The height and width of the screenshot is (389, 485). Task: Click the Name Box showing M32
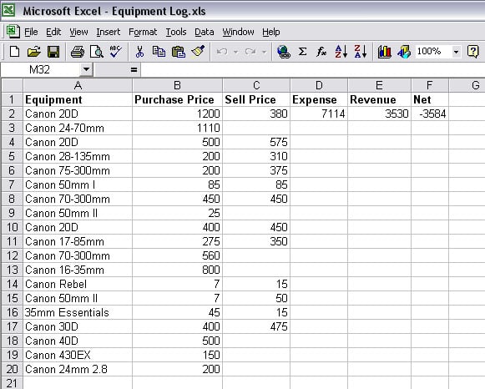pyautogui.click(x=40, y=69)
